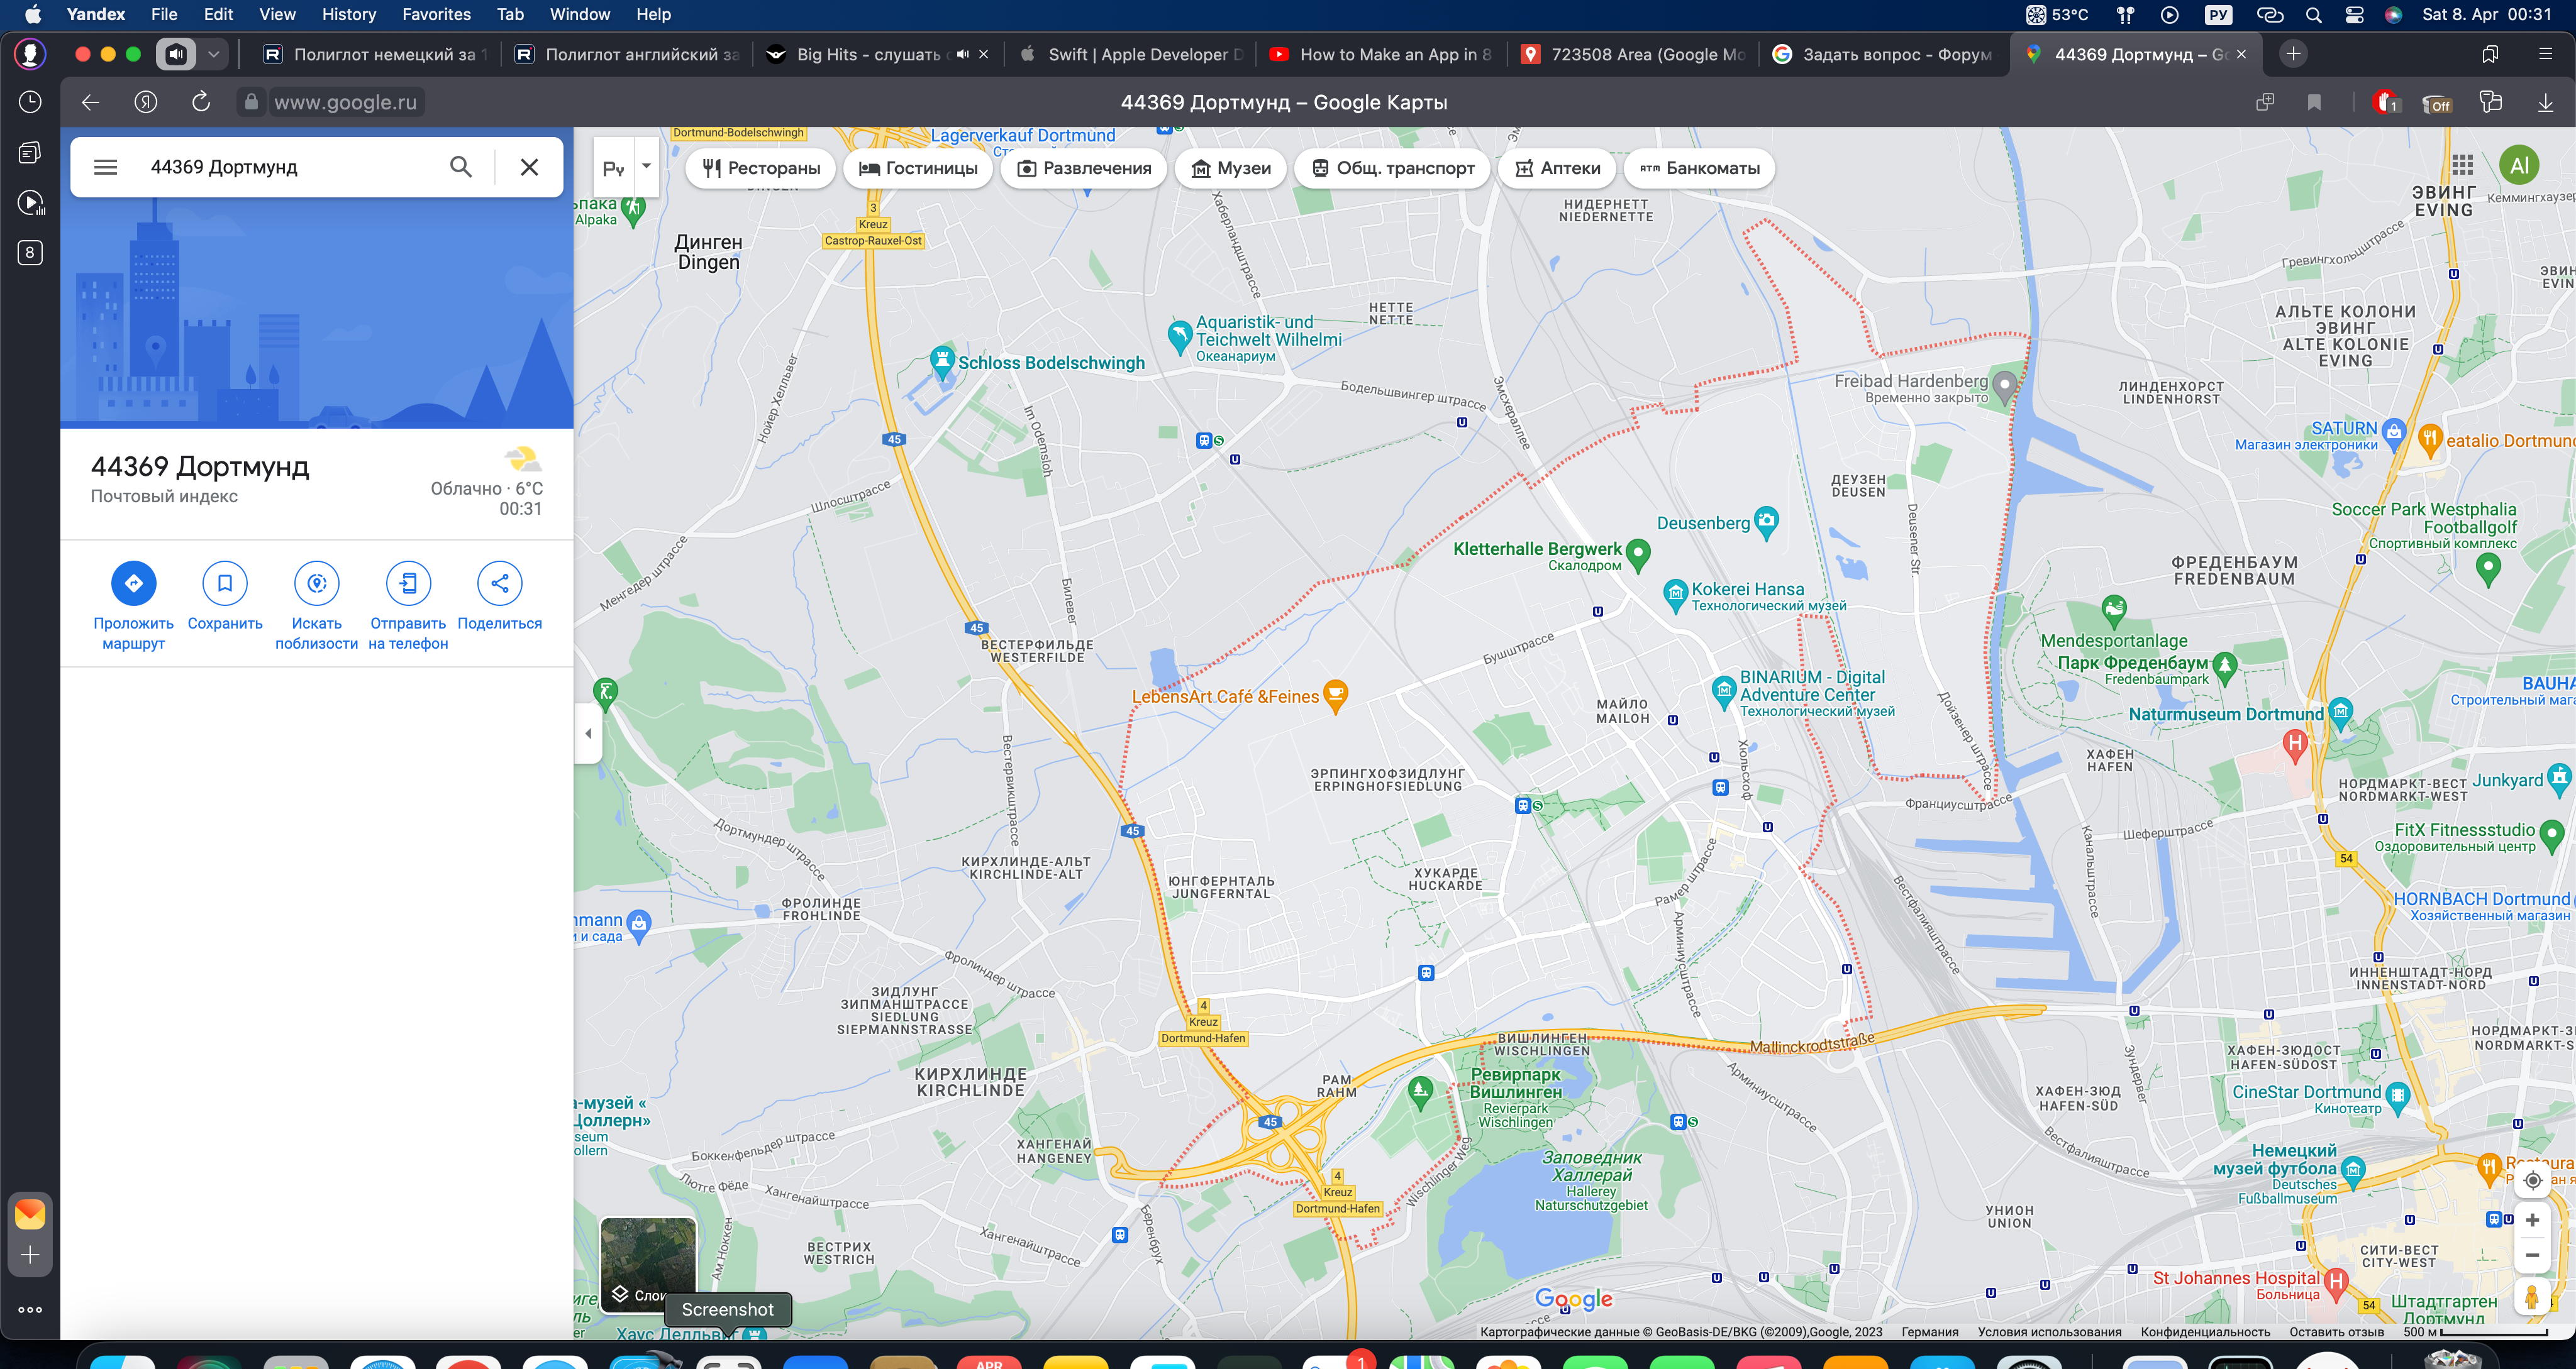Click the my location target button
Image resolution: width=2576 pixels, height=1369 pixels.
(x=2533, y=1180)
